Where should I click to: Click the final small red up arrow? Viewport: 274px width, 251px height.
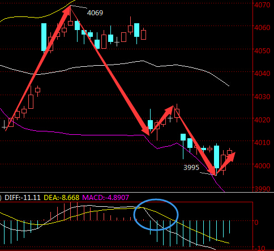click(x=226, y=163)
